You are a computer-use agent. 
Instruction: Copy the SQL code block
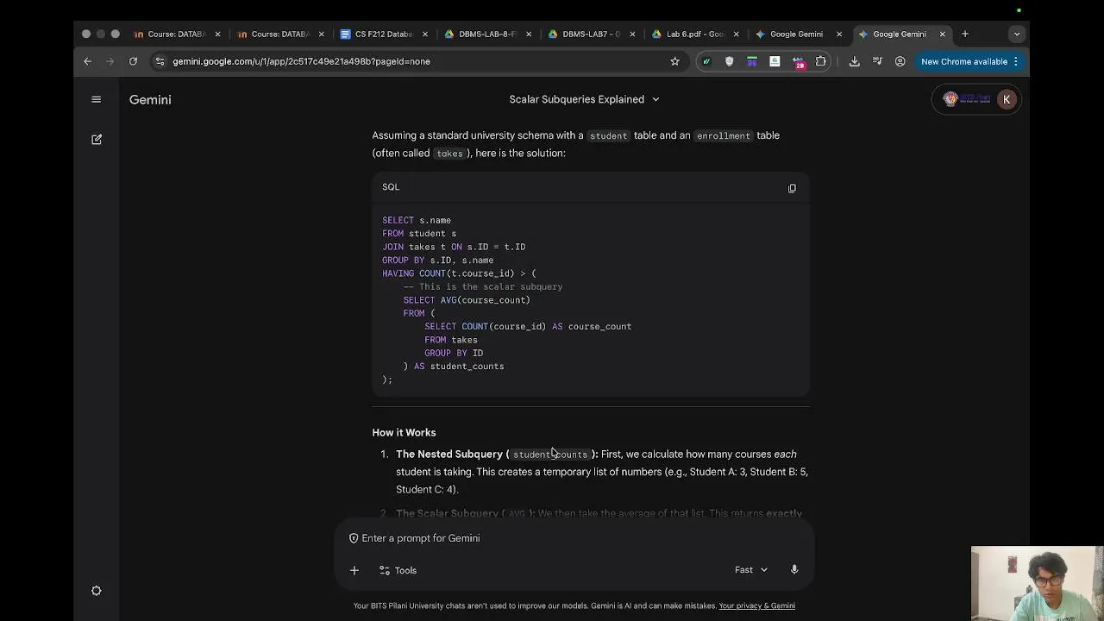click(792, 188)
